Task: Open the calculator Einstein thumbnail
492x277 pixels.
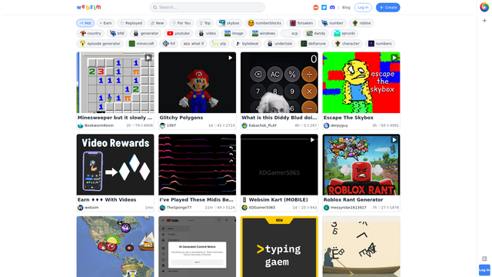Action: pyautogui.click(x=279, y=82)
